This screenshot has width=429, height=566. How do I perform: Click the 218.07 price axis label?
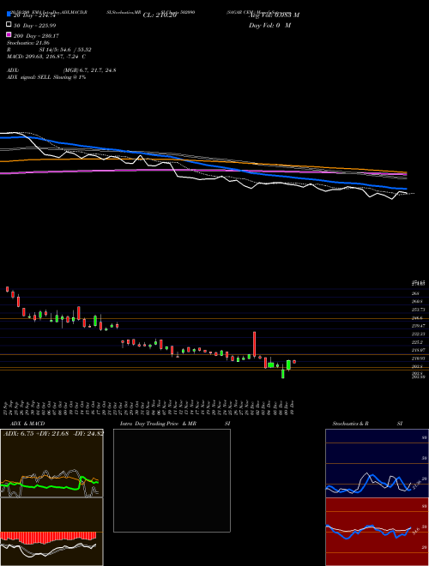click(x=420, y=350)
